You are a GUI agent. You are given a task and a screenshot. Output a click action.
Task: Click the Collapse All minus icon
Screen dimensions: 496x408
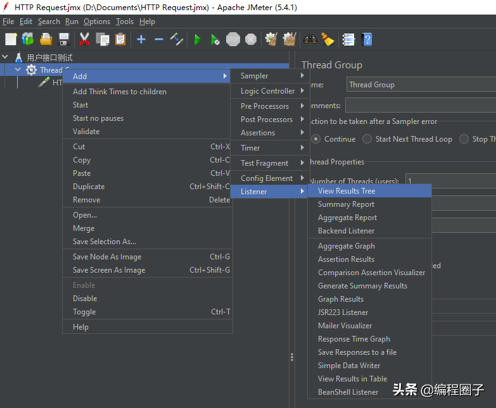pos(159,39)
